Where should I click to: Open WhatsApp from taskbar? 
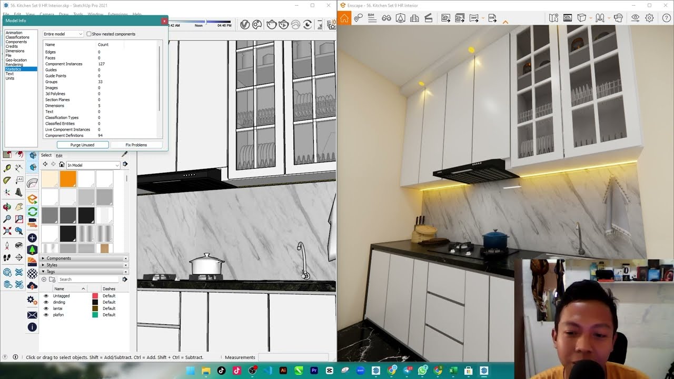(423, 371)
